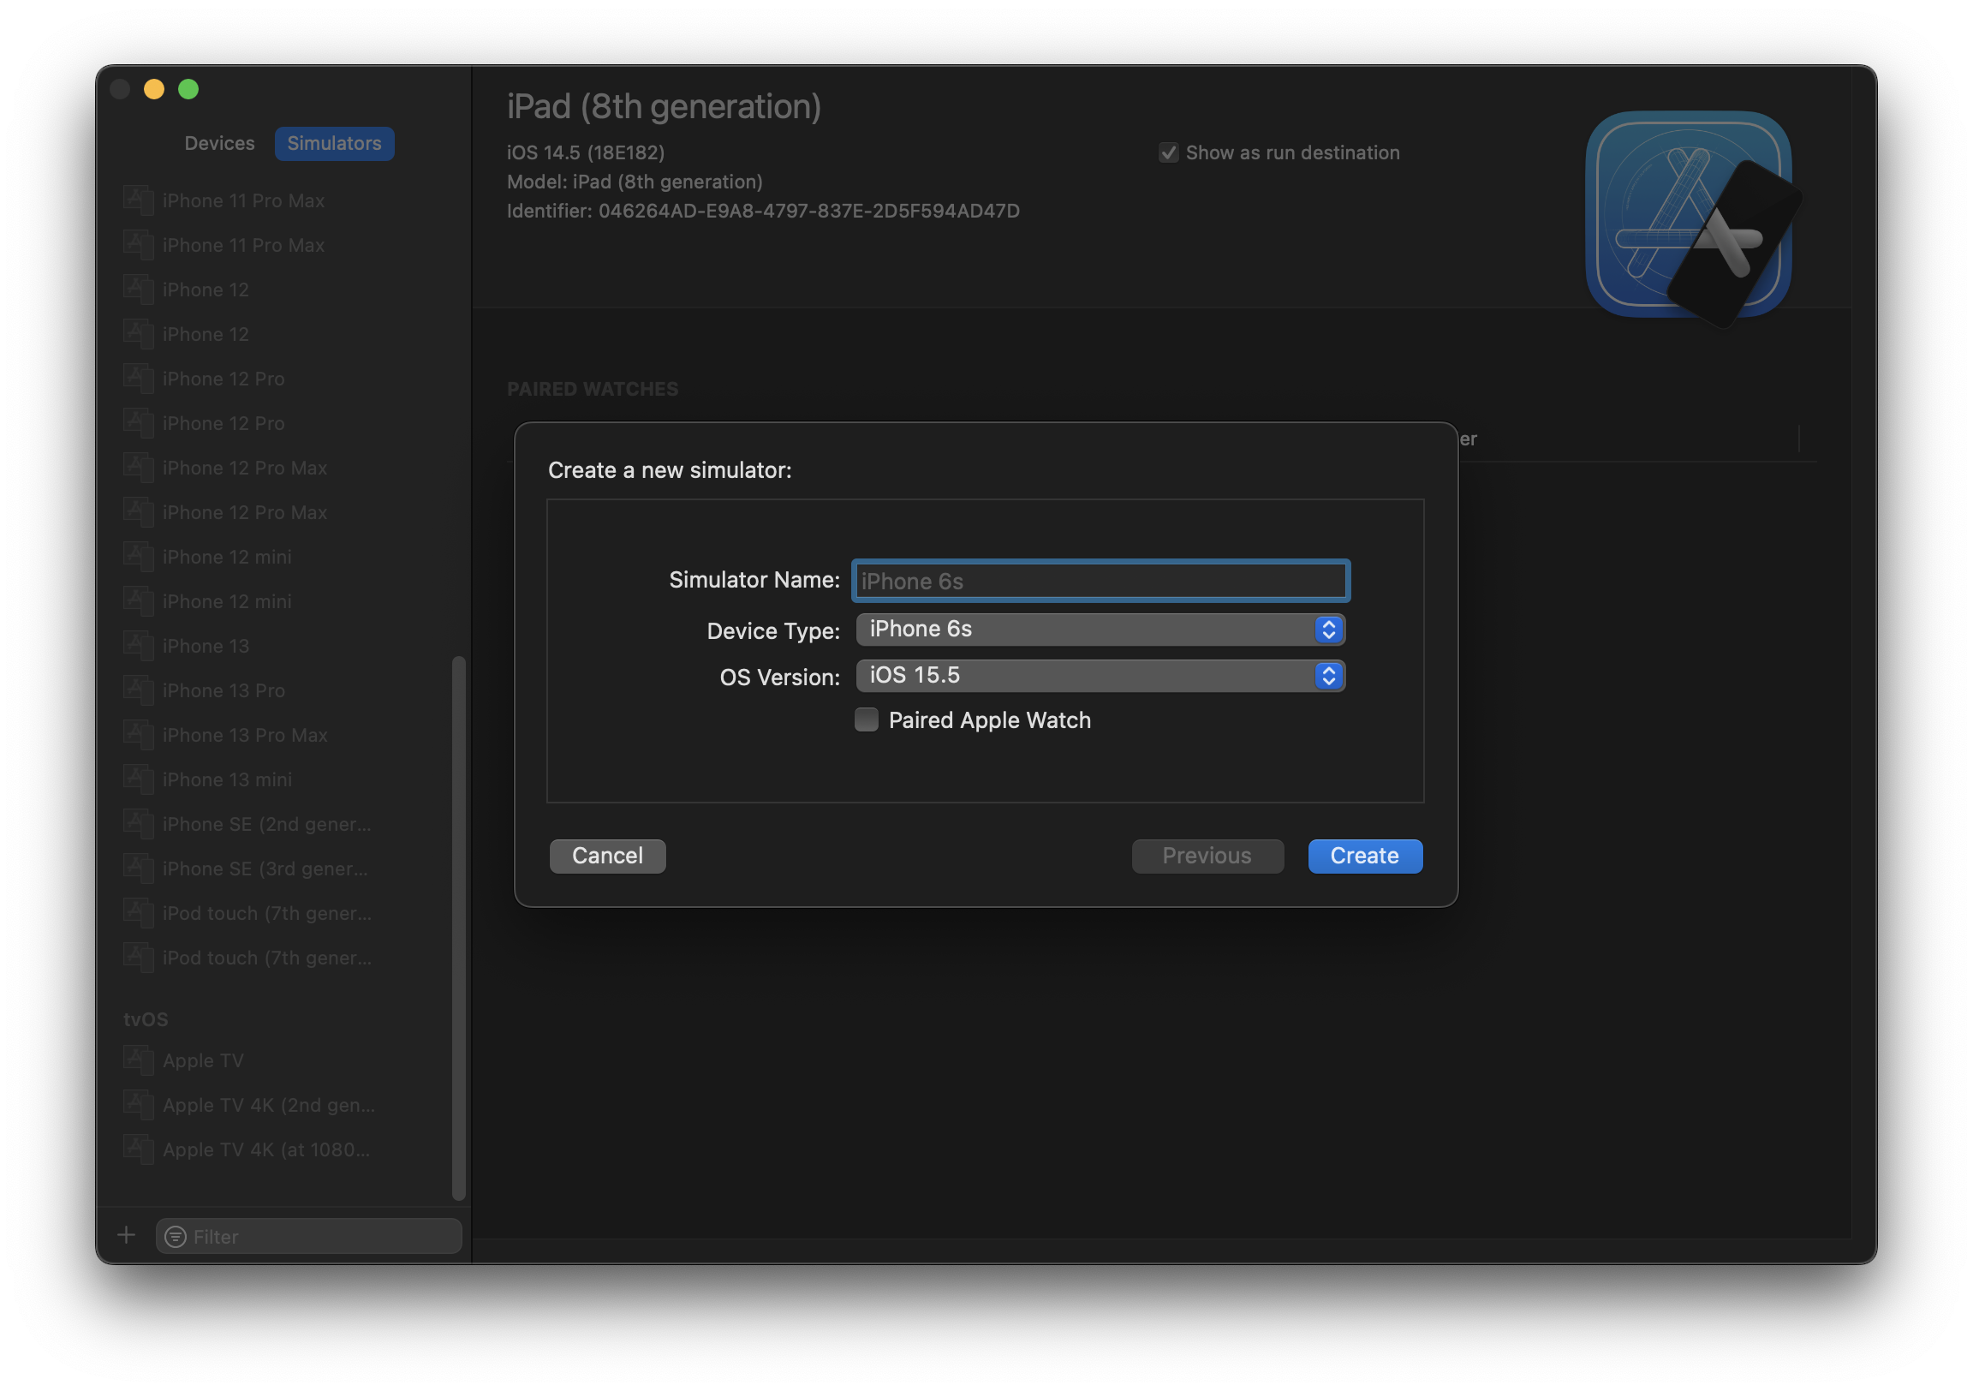
Task: Open the filter options icon
Action: pyautogui.click(x=176, y=1237)
